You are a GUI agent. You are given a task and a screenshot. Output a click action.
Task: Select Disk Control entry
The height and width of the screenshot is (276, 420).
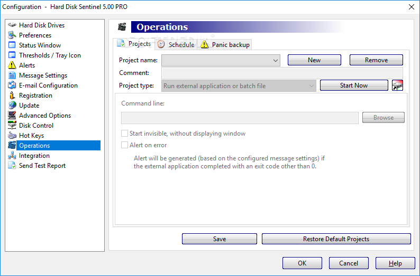tap(36, 125)
